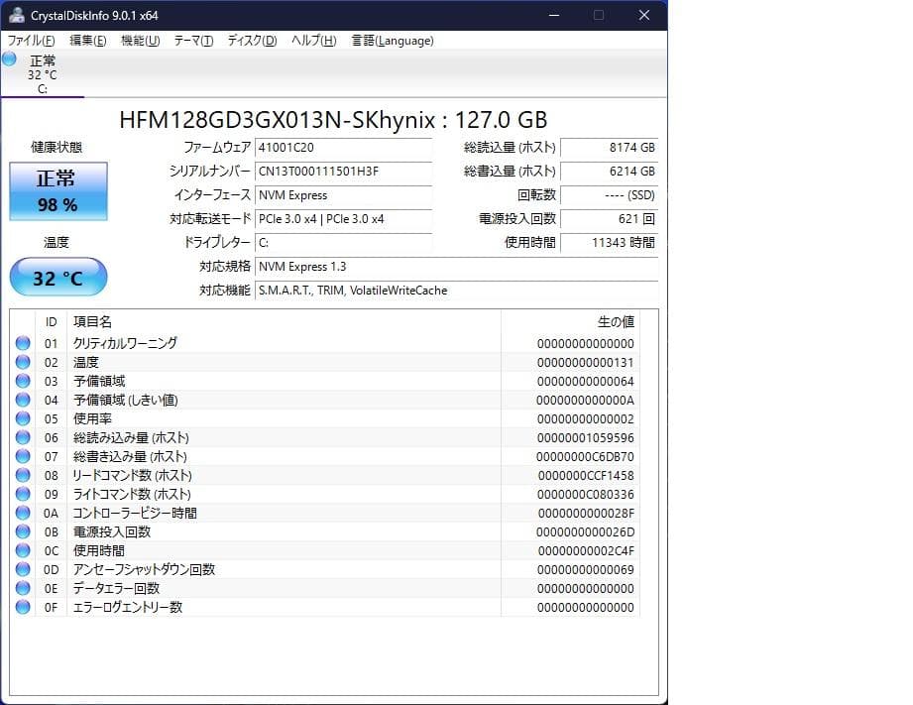Click the standard field NVM Express 1.3
This screenshot has height=705, width=913.
[456, 267]
